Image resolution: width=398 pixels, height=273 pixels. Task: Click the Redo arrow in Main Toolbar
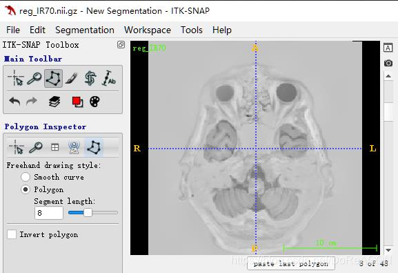click(x=32, y=102)
